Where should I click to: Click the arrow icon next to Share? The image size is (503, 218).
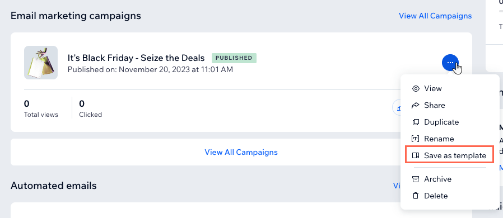pos(416,105)
